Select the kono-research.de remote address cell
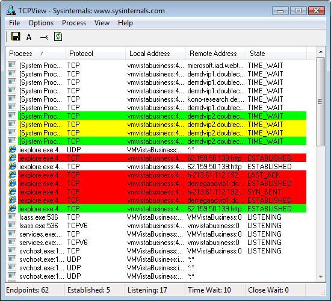The height and width of the screenshot is (301, 331). point(215,99)
